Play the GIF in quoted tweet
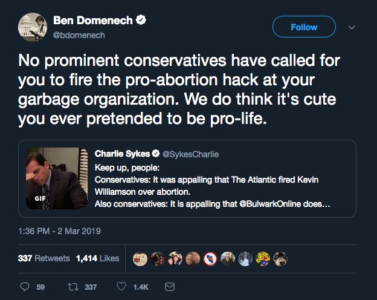377x300 pixels. pyautogui.click(x=57, y=178)
